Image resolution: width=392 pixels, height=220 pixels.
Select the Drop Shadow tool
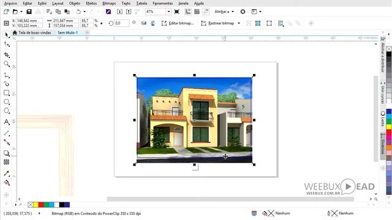tap(7, 153)
